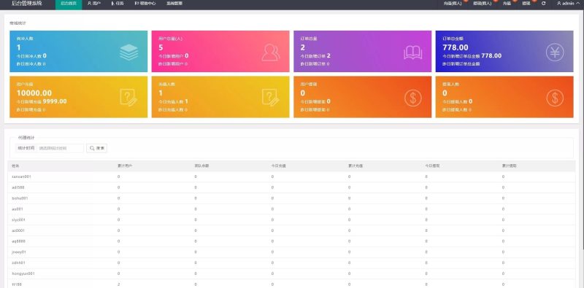Screen dimensions: 584x288
Task: Open 提现(假人) notification link
Action: 482,4
